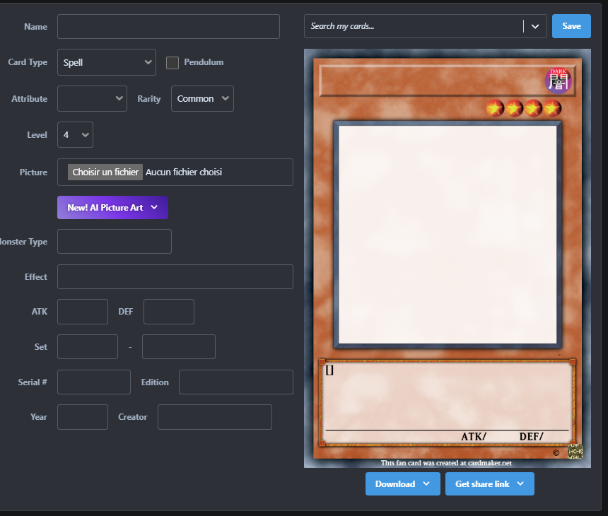Open the Level dropdown showing 4
The height and width of the screenshot is (516, 608).
click(75, 134)
